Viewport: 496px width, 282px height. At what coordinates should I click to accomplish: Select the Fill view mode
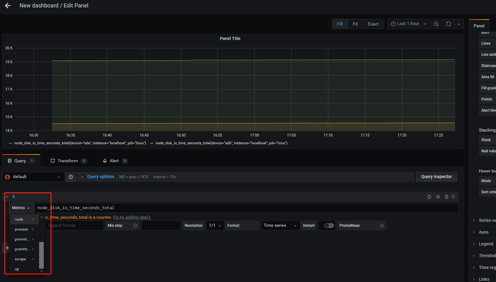click(340, 24)
